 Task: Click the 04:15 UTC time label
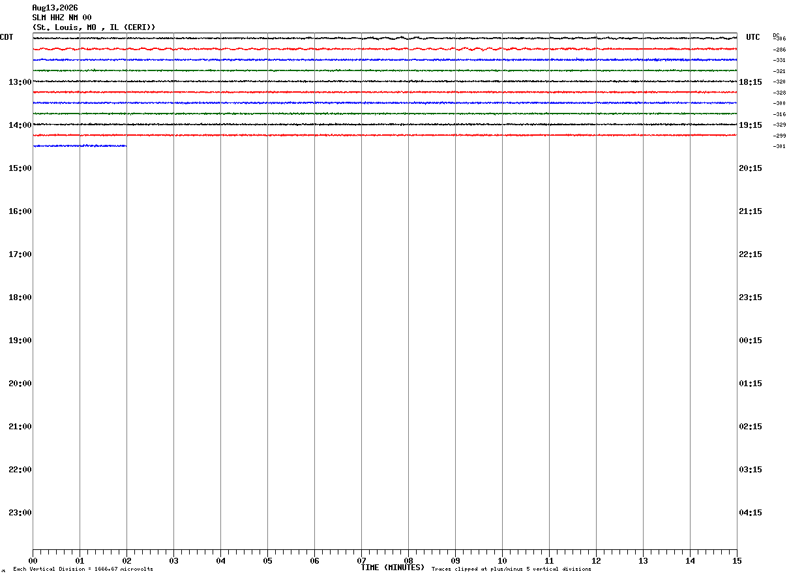tap(751, 512)
